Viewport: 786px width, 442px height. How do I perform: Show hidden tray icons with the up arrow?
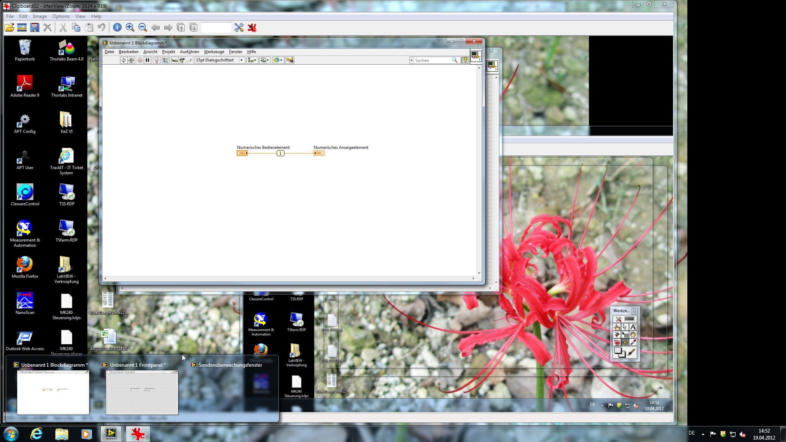point(703,434)
